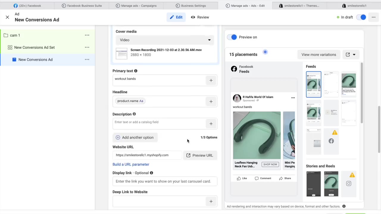Click the info icon next to Primary text
This screenshot has width=381, height=214.
[x=136, y=71]
